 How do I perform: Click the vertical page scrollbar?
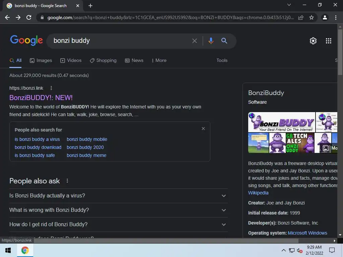click(340, 53)
